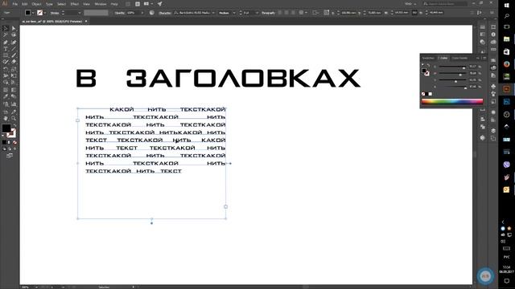
Task: Expand the Opacity value flyout
Action: pos(142,13)
